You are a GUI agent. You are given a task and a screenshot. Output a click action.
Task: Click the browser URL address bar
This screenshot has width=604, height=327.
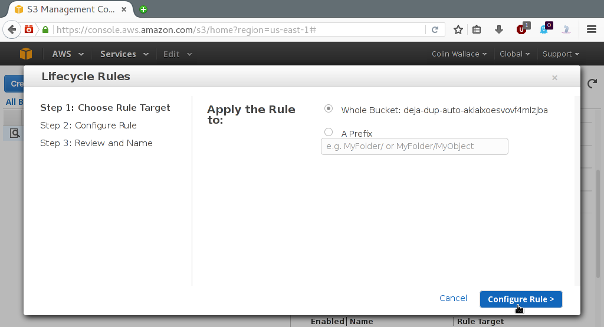[239, 29]
